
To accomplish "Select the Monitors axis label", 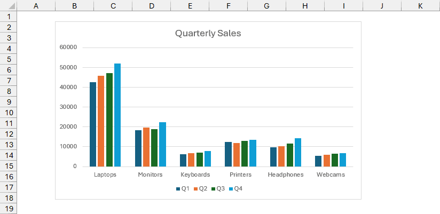I will 150,175.
